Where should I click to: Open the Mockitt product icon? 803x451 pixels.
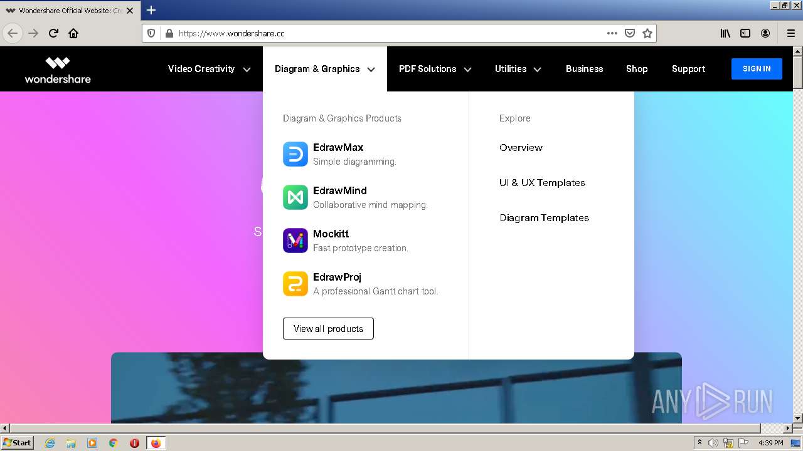tap(295, 241)
